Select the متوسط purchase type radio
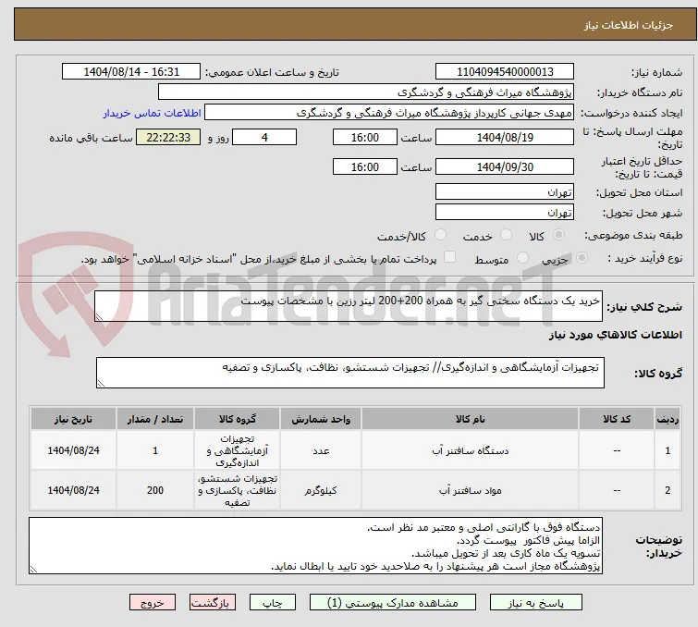 522,258
